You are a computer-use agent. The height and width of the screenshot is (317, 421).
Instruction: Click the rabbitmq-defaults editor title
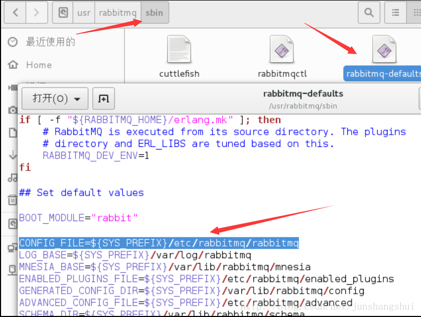tap(303, 94)
